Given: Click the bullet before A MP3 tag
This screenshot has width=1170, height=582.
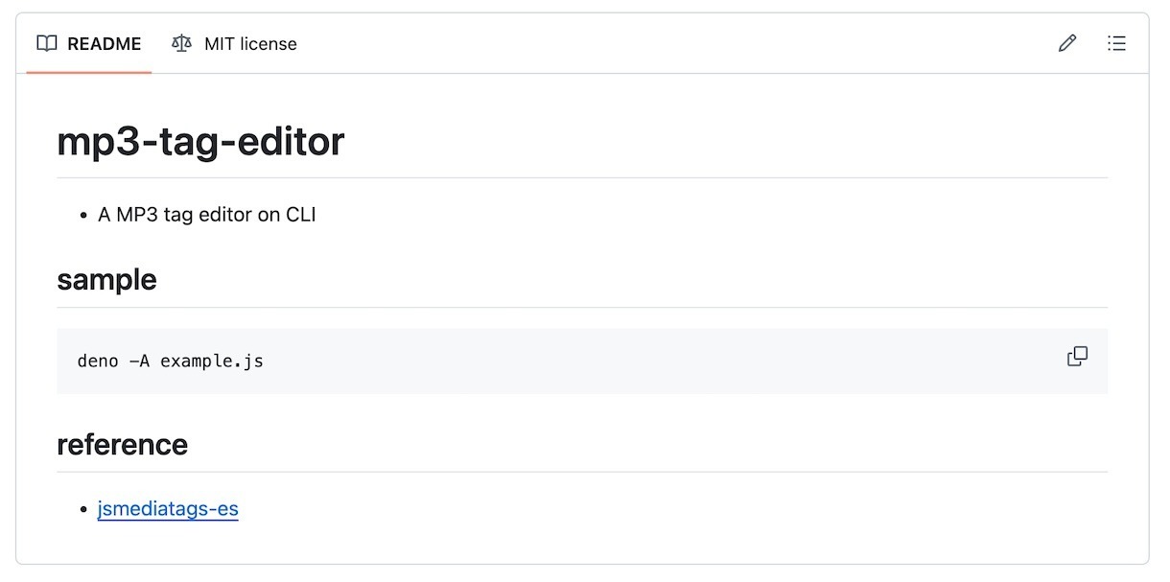Looking at the screenshot, I should tap(85, 216).
